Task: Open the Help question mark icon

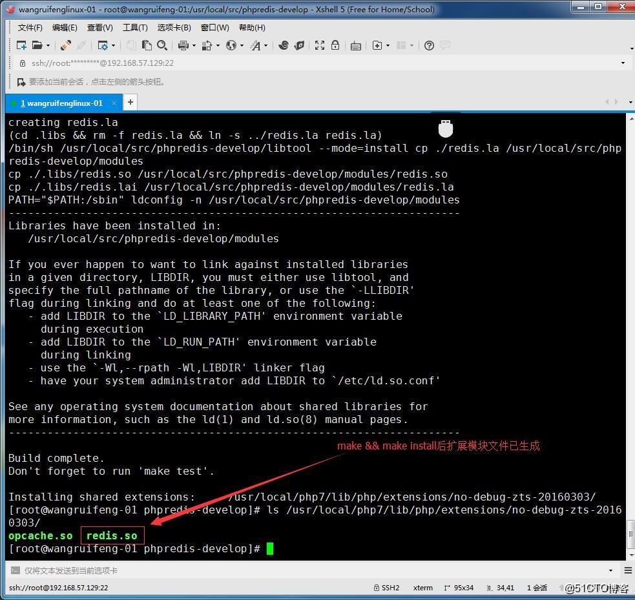Action: pyautogui.click(x=430, y=45)
